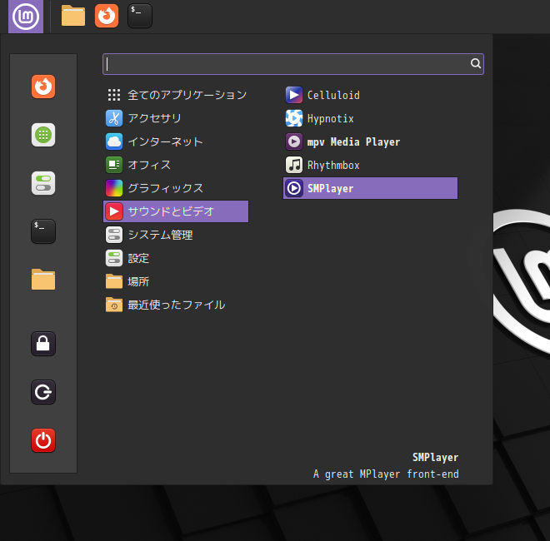Open the file manager from the panel
The height and width of the screenshot is (541, 550).
coord(73,16)
